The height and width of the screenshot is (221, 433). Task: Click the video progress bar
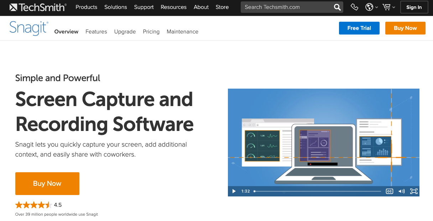[x=317, y=191]
